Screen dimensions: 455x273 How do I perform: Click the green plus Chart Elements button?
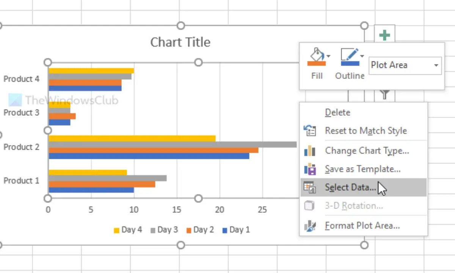pos(384,36)
